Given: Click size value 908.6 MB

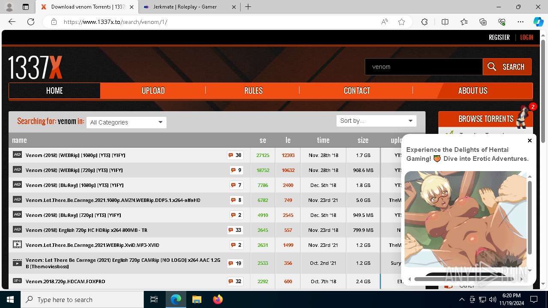Looking at the screenshot, I should click(363, 170).
